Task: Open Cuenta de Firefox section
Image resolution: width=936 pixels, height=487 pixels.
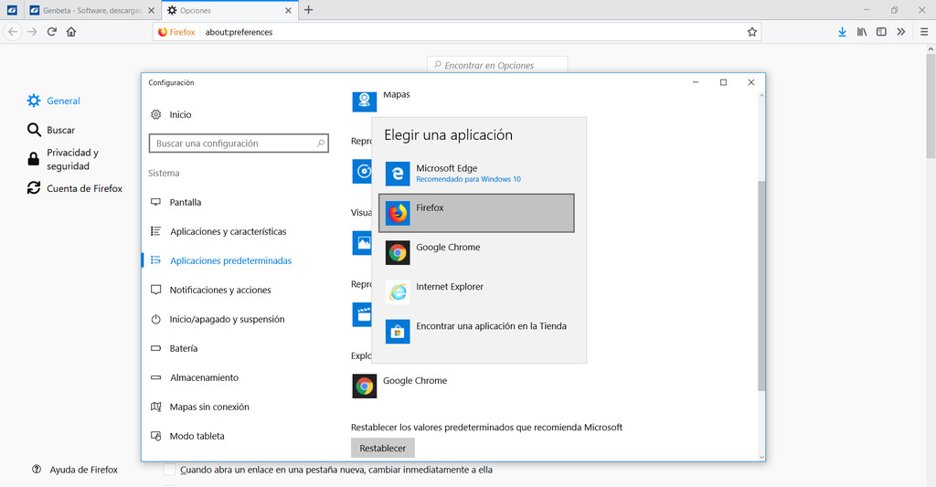Action: click(75, 188)
